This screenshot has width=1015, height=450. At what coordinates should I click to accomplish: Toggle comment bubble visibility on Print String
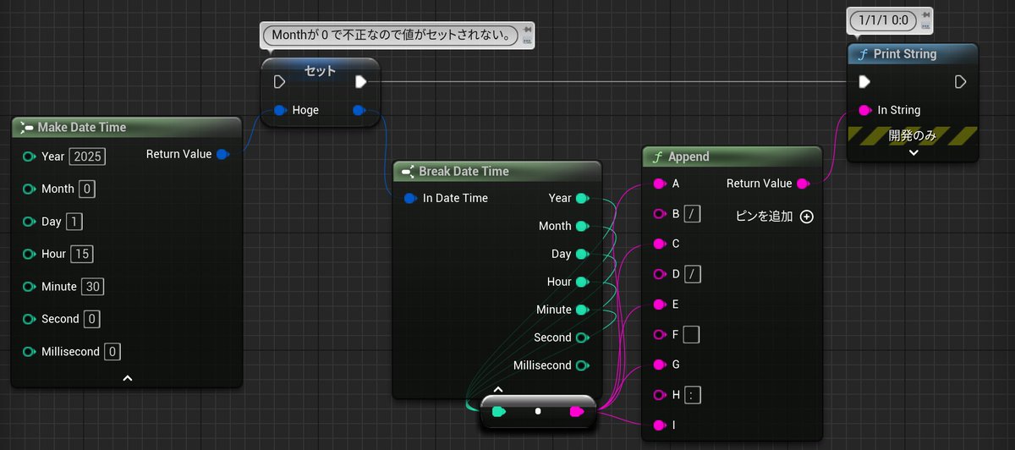[x=926, y=25]
